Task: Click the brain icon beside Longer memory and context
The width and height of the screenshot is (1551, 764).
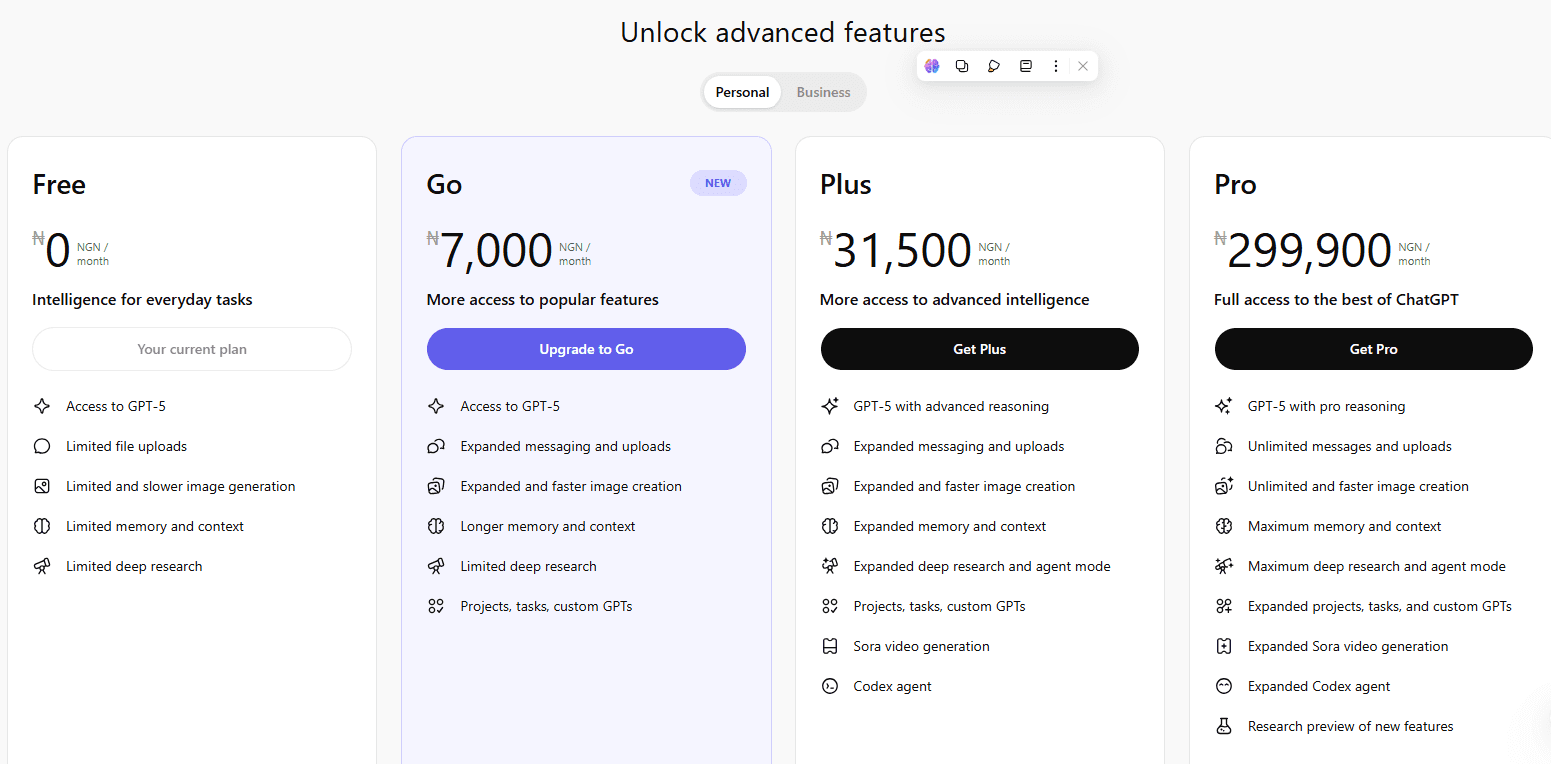Action: coord(436,526)
